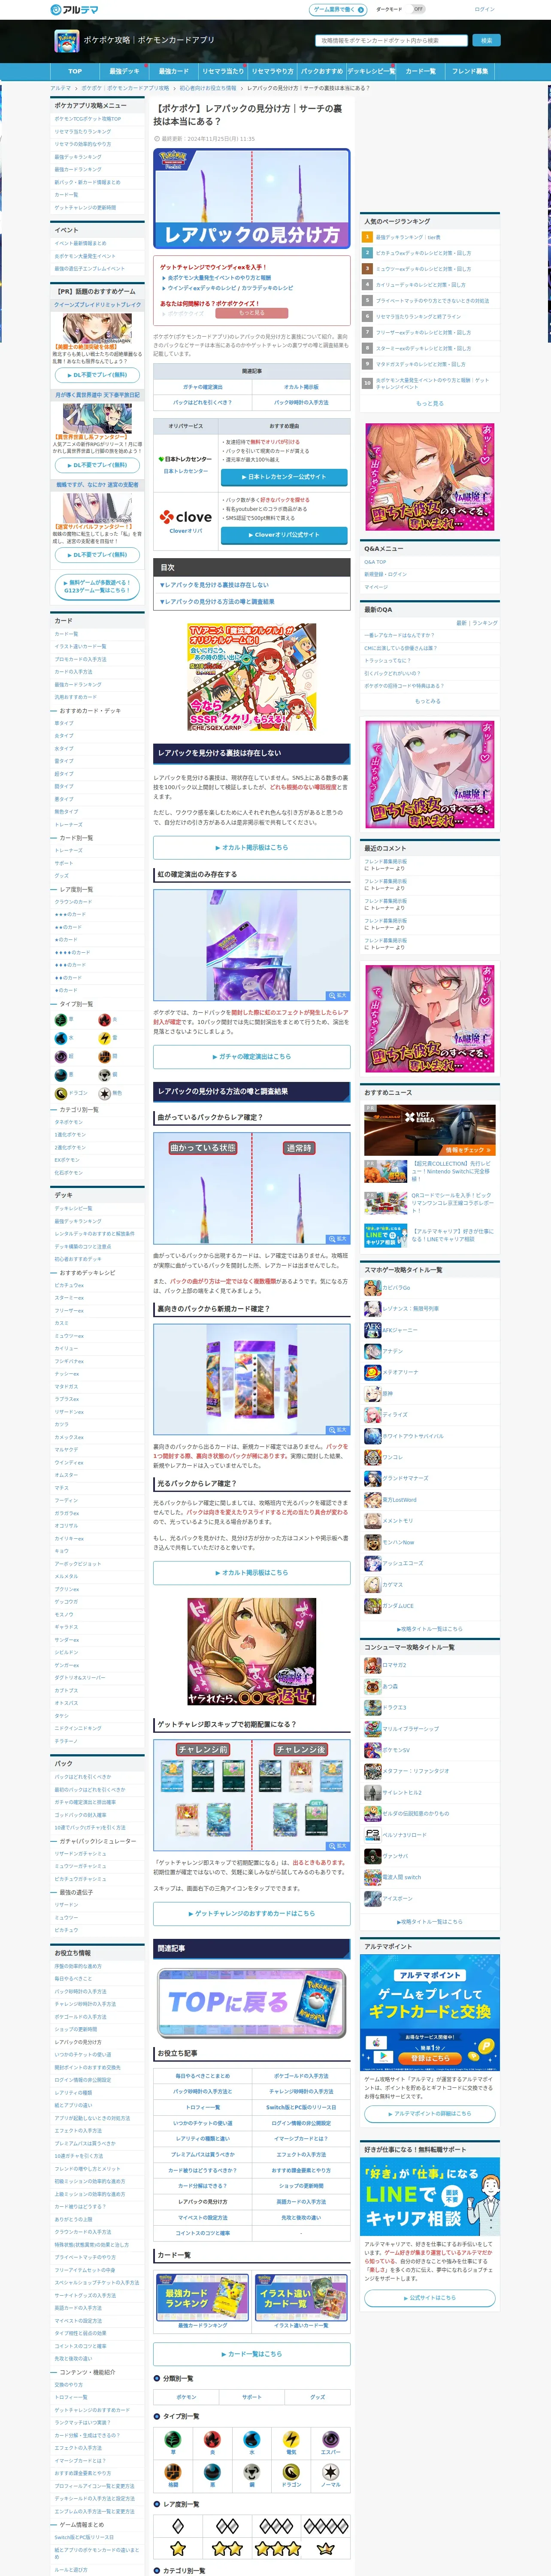Enlarge the back-facing packs image
This screenshot has width=551, height=2576.
pyautogui.click(x=338, y=1430)
